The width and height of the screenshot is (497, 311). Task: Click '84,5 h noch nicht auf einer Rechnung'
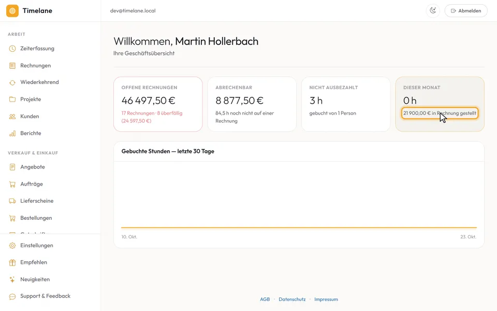click(245, 117)
